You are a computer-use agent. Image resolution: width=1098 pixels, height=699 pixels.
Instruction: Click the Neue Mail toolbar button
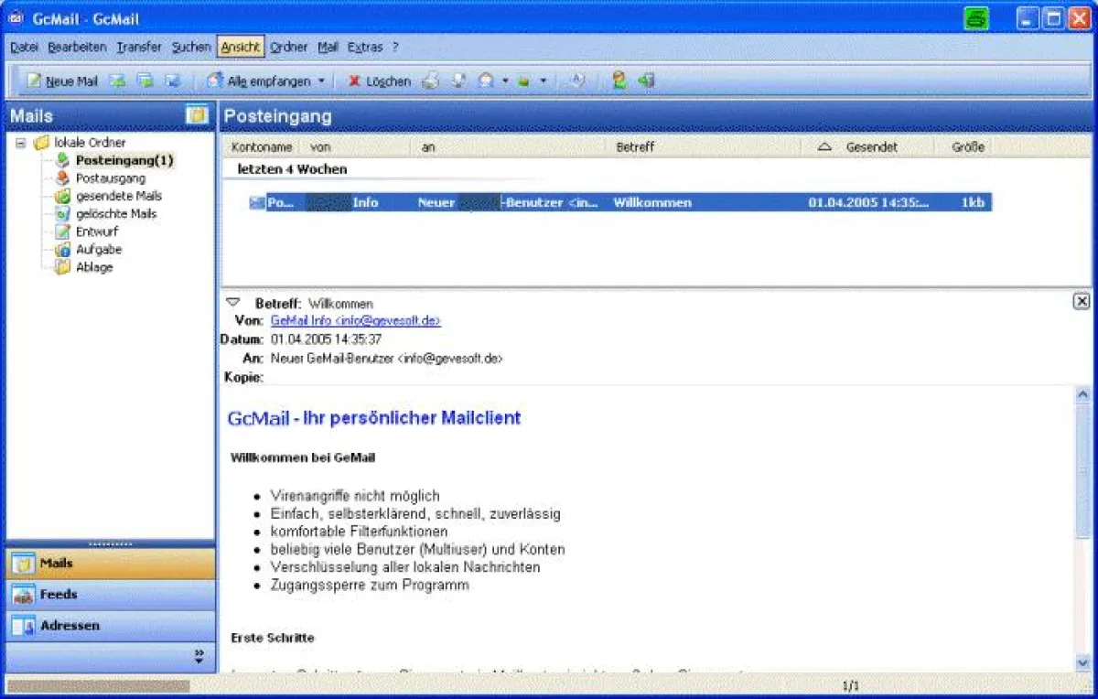61,81
